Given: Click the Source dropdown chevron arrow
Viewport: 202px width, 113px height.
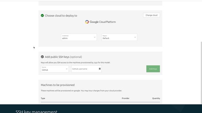Looking at the screenshot, I should coord(67,69).
